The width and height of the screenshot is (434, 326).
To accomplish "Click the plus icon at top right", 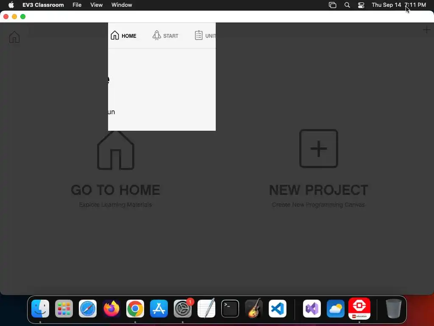I will coord(426,30).
